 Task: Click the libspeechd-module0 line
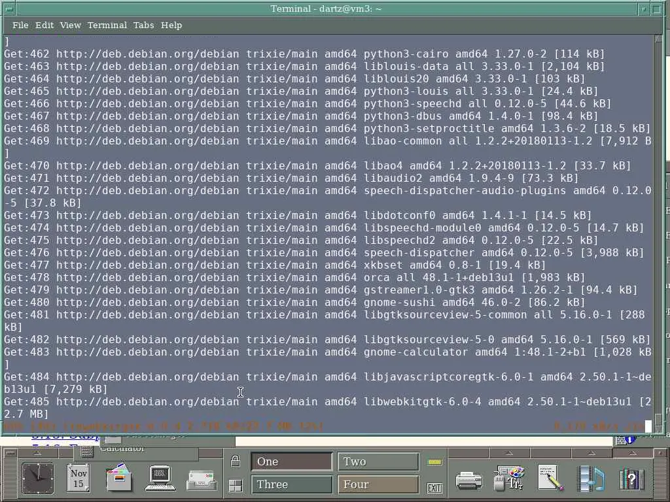[324, 228]
